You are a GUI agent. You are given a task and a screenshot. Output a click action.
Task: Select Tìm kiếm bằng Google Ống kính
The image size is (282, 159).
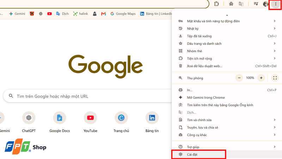tap(227, 105)
